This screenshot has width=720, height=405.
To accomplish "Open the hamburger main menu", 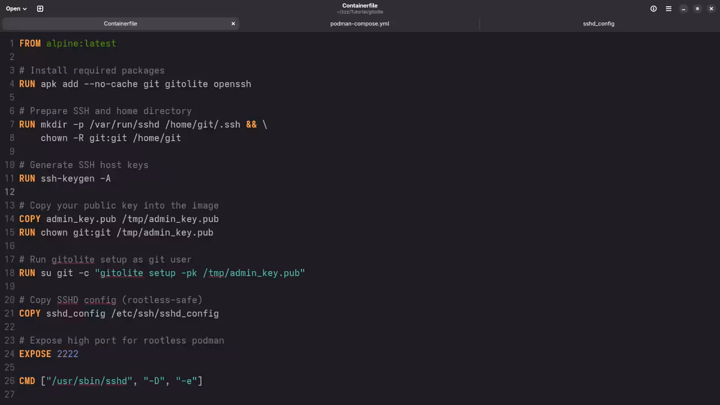I will tap(668, 8).
